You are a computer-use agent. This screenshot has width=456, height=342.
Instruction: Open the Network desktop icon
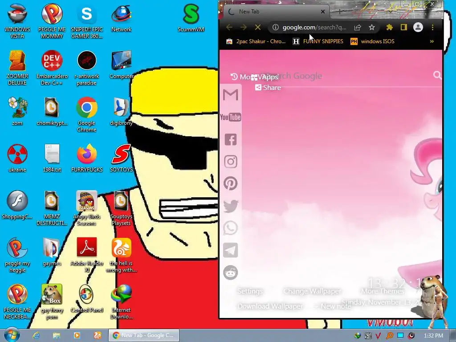[x=121, y=17]
